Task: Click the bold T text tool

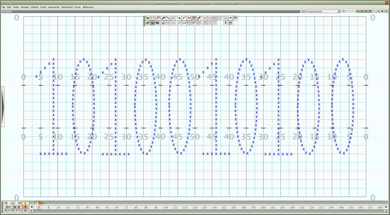Action: click(x=226, y=23)
